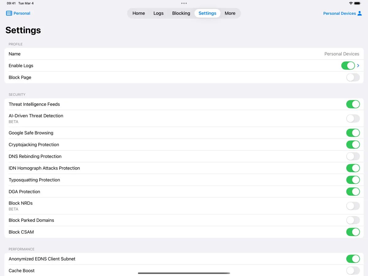Switch to the Home tab

[x=139, y=13]
